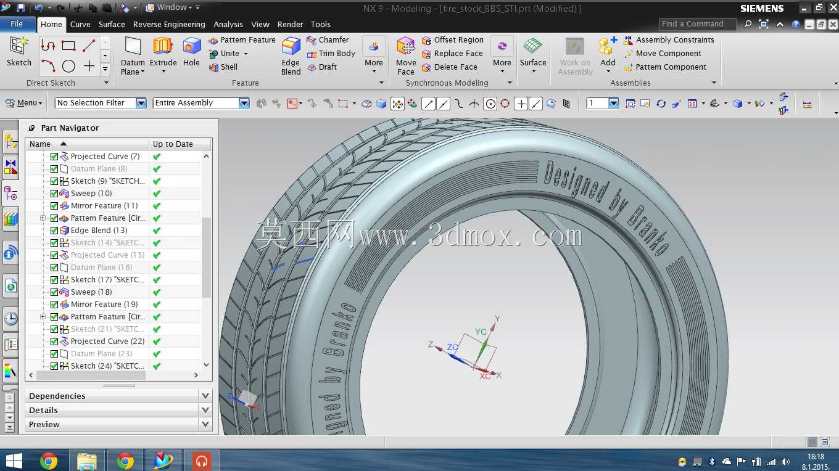Open the Reverse Engineering tab

pyautogui.click(x=169, y=25)
